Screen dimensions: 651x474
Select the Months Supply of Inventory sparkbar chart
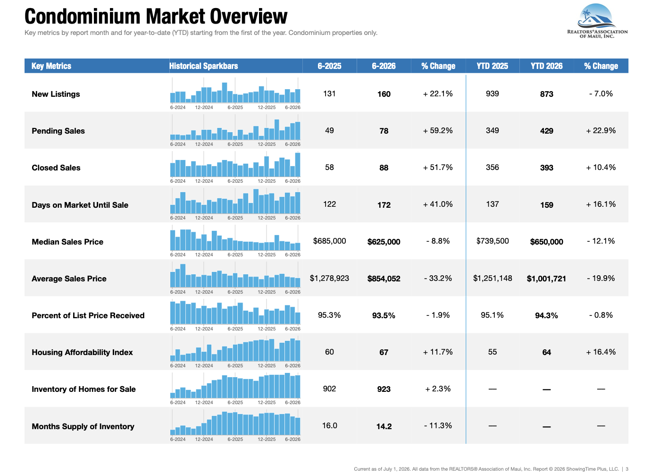point(235,425)
